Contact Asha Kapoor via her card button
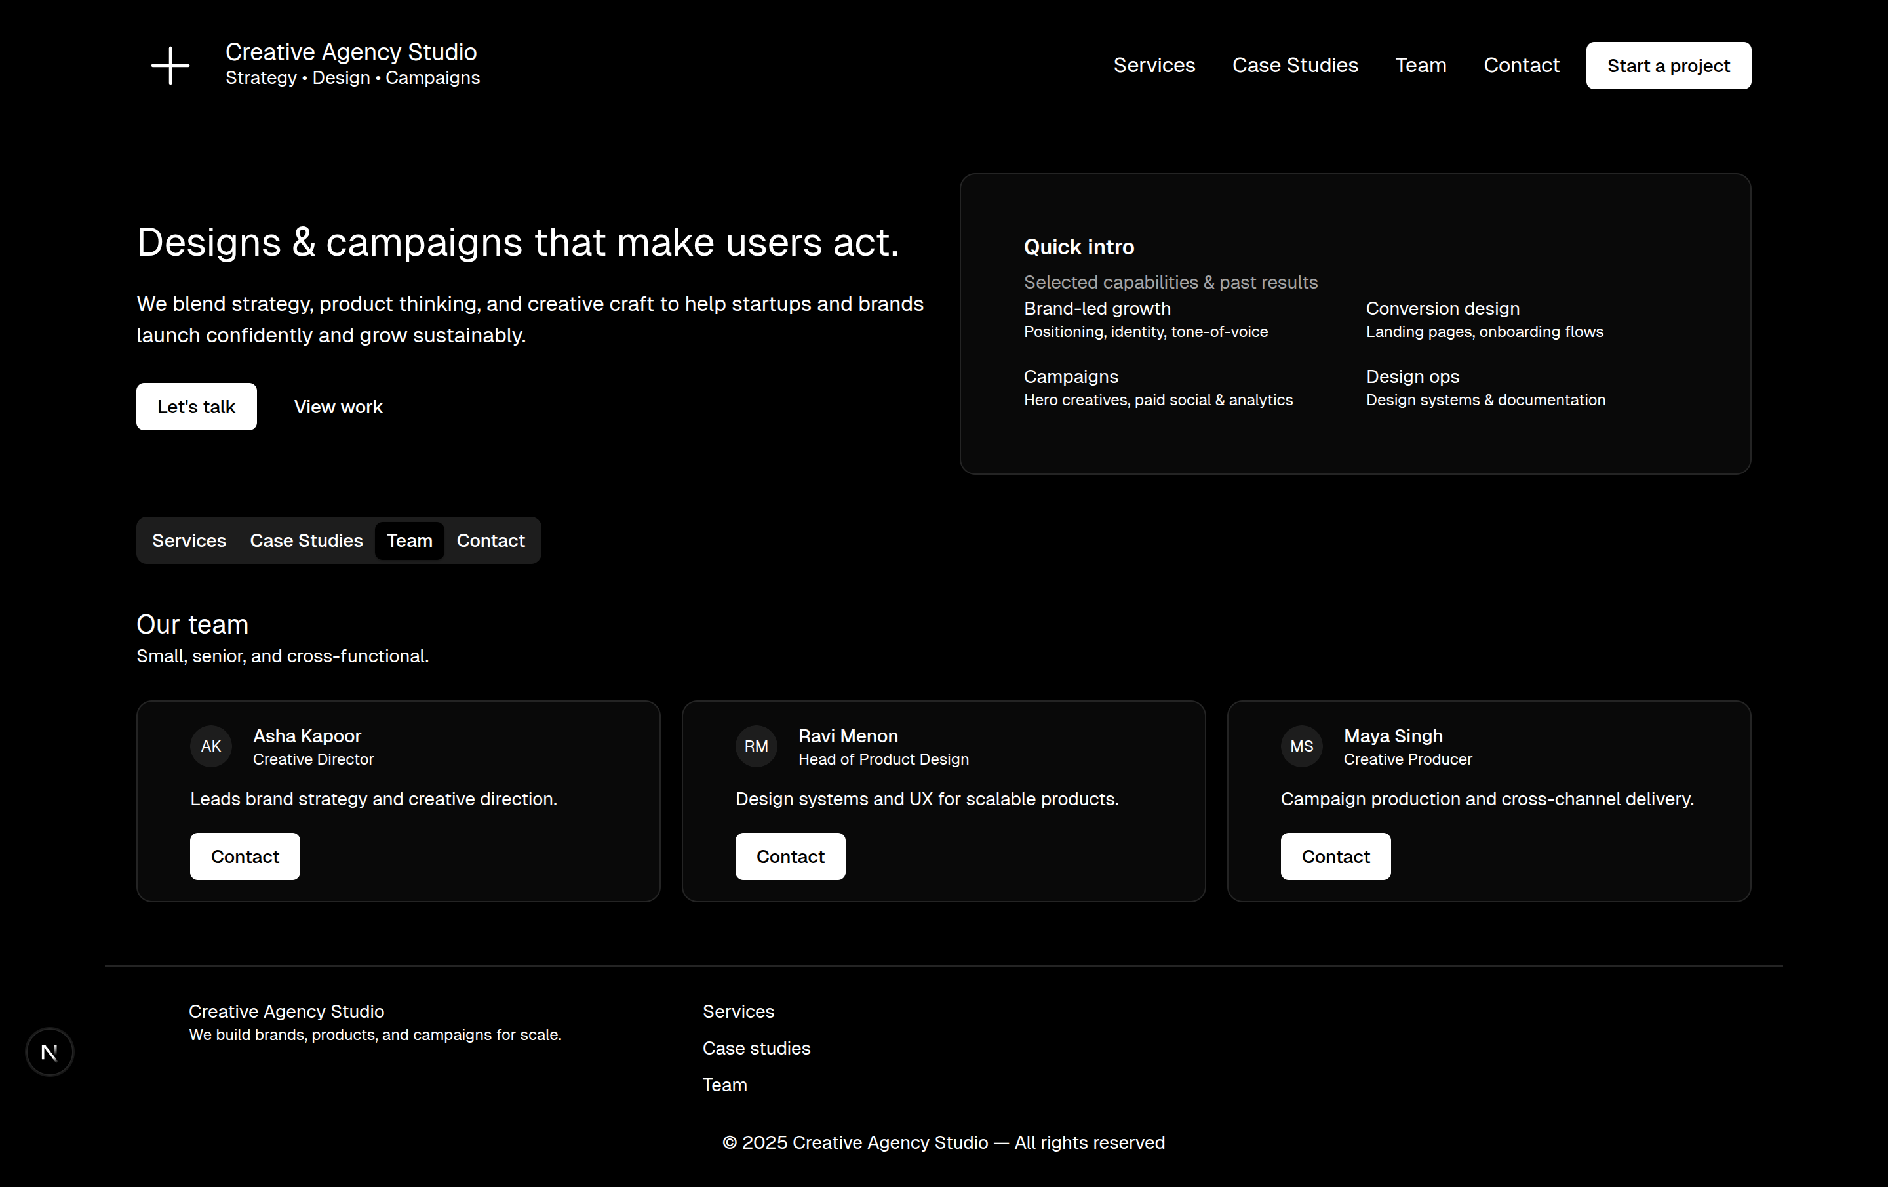1888x1187 pixels. tap(245, 856)
